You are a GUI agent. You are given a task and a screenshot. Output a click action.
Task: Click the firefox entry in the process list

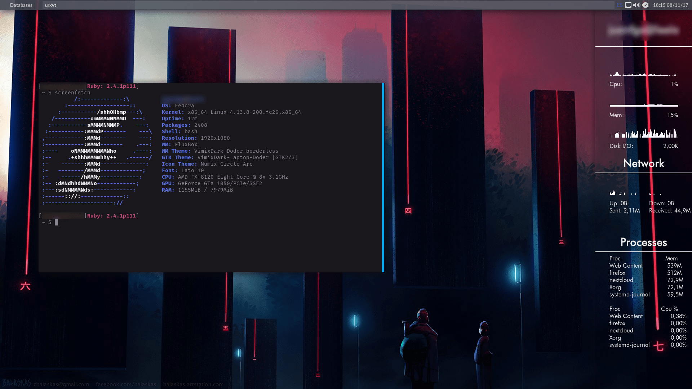coord(617,273)
